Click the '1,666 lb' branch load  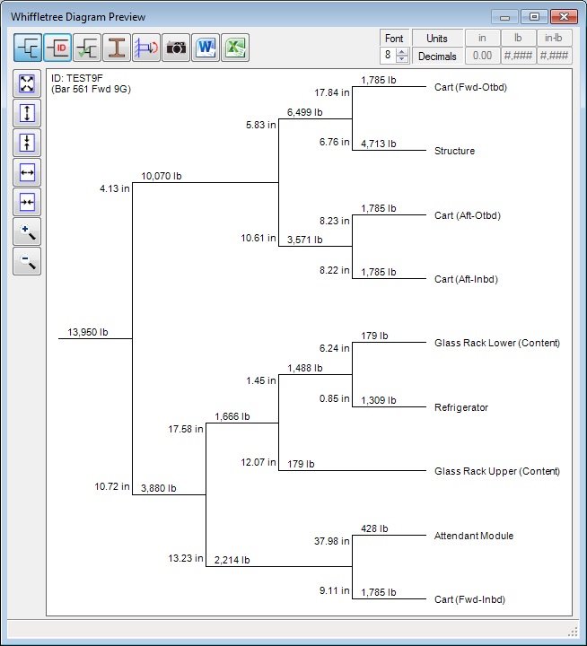(x=232, y=416)
